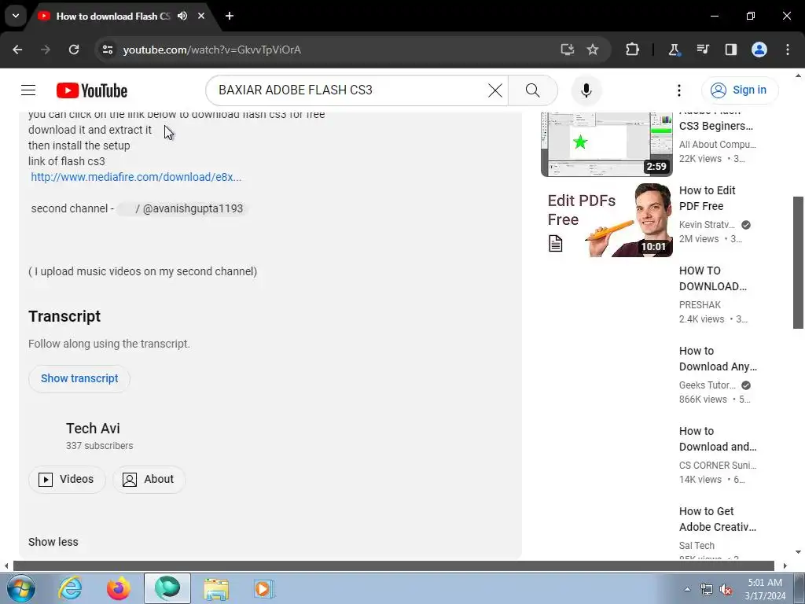805x604 pixels.
Task: Open the channel Videos button
Action: tap(68, 479)
